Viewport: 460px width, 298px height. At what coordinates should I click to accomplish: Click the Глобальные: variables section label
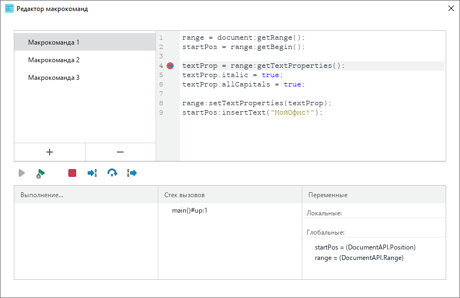(325, 232)
